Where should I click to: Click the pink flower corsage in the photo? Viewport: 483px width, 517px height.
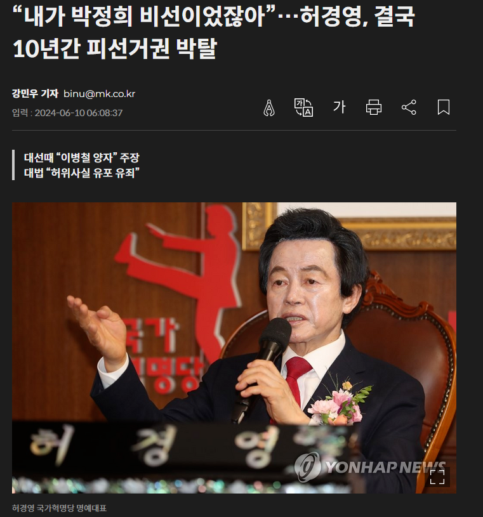[338, 403]
